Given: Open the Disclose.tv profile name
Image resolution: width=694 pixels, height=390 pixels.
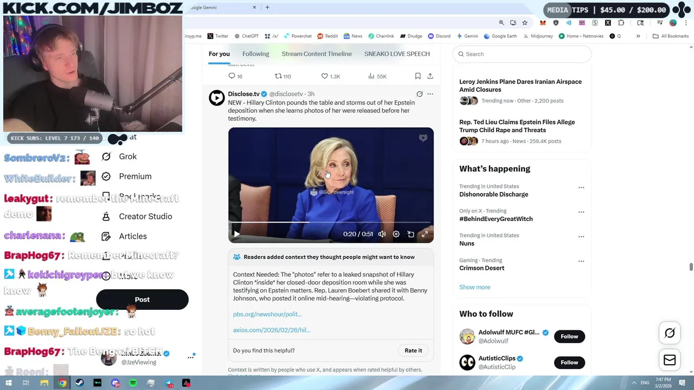Looking at the screenshot, I should (x=243, y=94).
